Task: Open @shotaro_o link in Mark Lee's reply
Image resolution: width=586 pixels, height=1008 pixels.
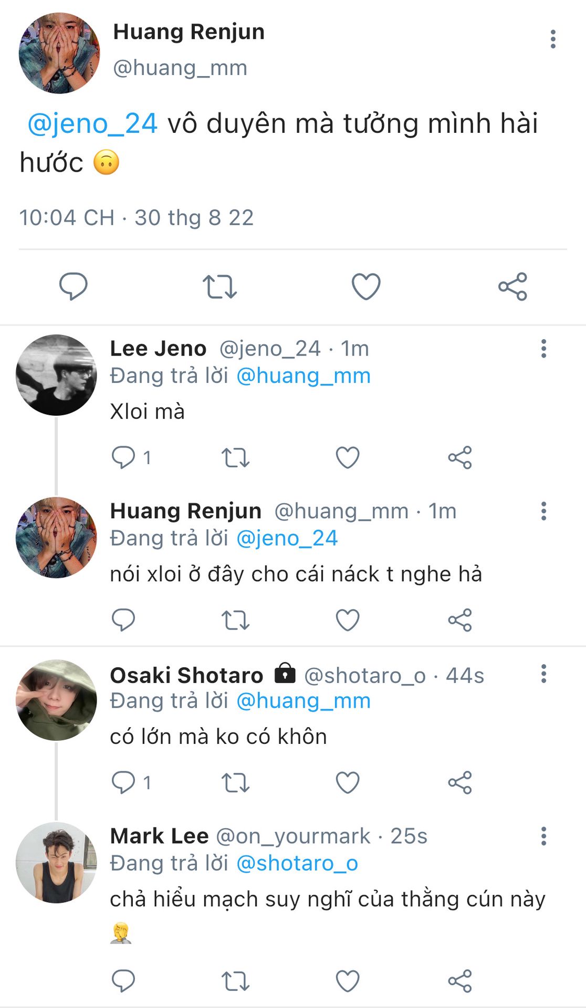Action: (x=297, y=863)
